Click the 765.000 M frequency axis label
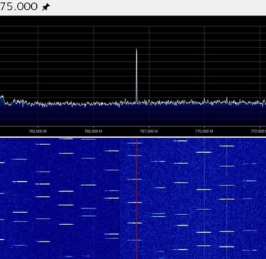266x259 pixels. point(94,131)
